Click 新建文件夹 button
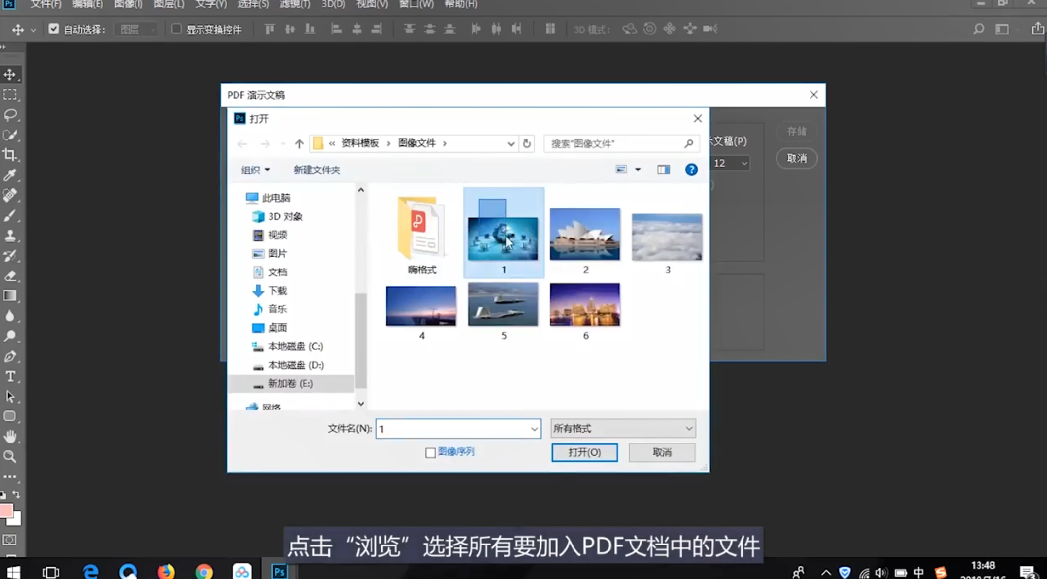 [x=317, y=170]
